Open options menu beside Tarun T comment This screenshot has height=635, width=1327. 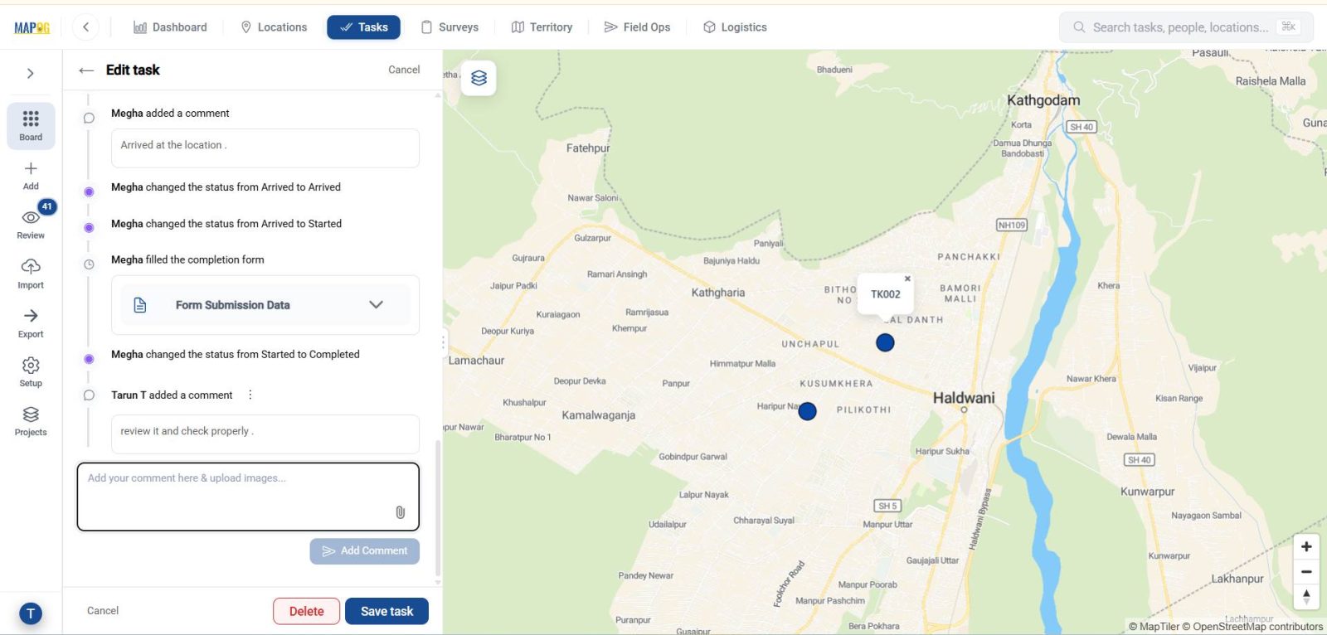coord(250,395)
